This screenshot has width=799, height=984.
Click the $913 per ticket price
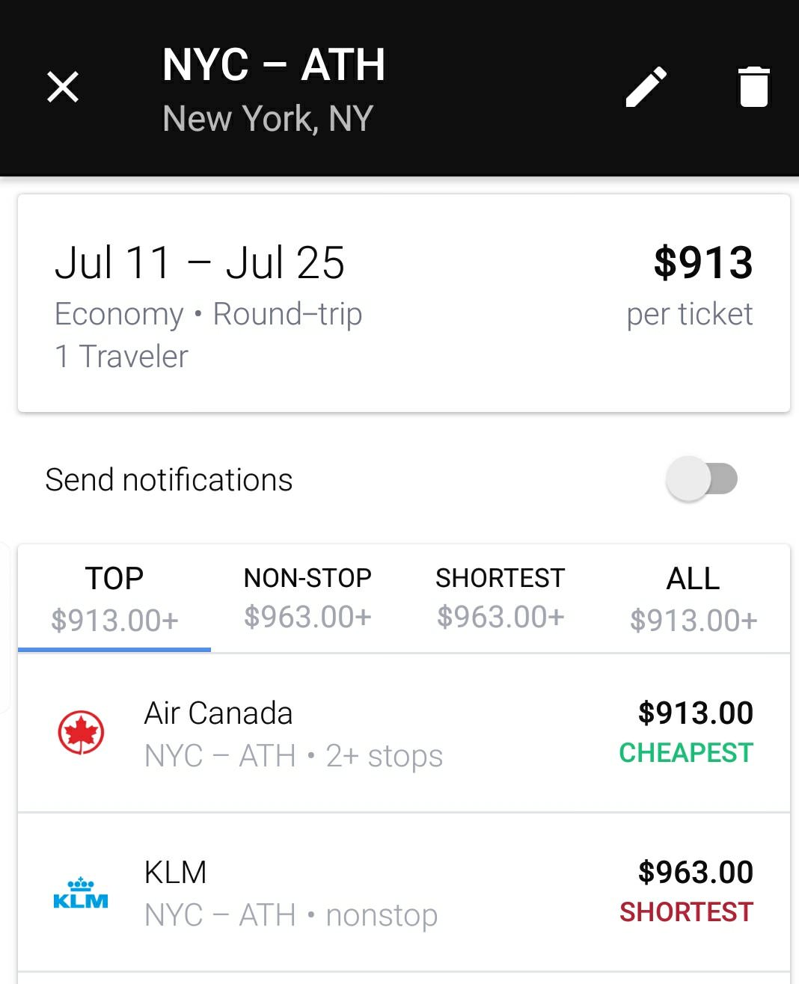[702, 263]
